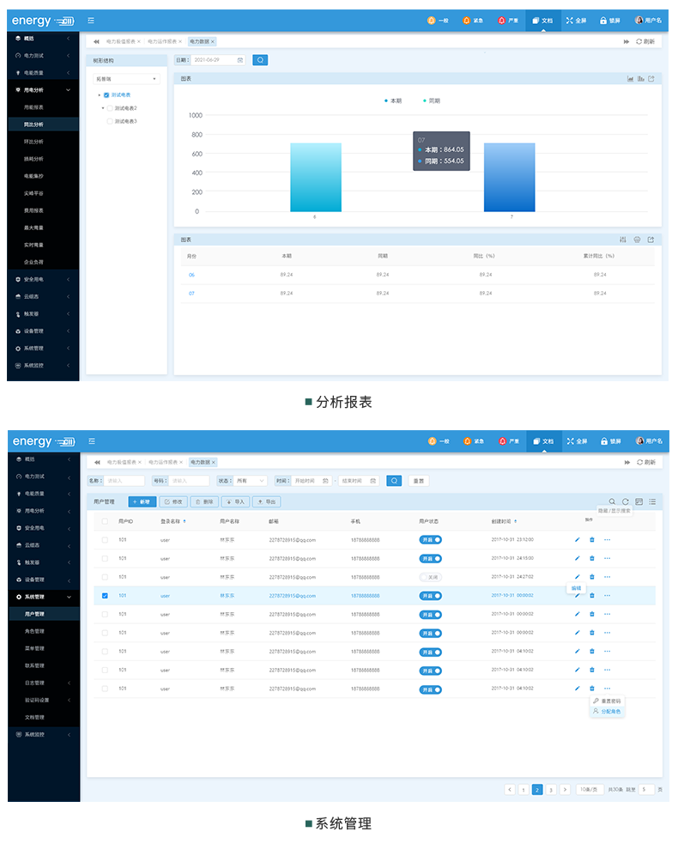The width and height of the screenshot is (678, 844).
Task: Collapse tree arrow beside 测试电表2
Action: pos(103,108)
